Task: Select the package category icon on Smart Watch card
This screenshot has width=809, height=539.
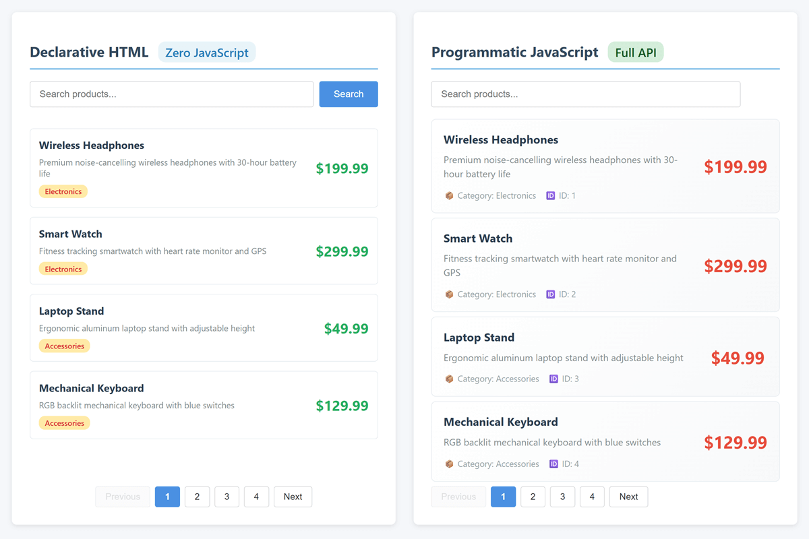Action: click(449, 294)
